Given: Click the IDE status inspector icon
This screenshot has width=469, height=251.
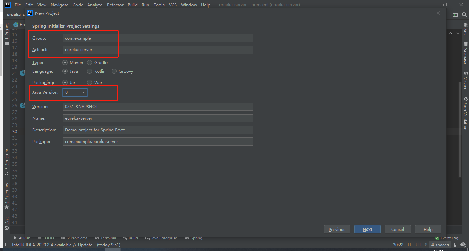Looking at the screenshot, I should [463, 245].
